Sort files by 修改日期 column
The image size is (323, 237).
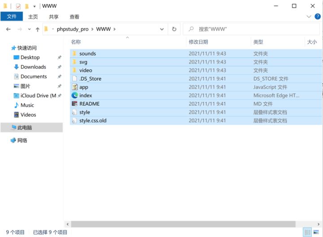[x=198, y=42]
